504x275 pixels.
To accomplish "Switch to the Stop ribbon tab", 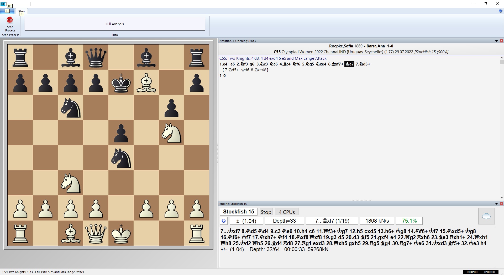I will point(22,11).
